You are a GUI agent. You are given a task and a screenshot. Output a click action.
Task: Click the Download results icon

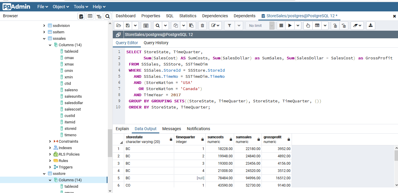pyautogui.click(x=371, y=26)
